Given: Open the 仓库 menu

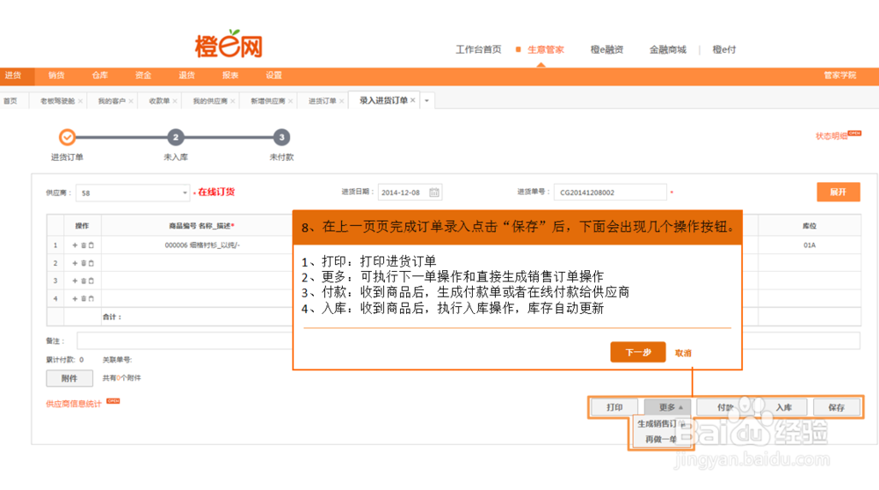Looking at the screenshot, I should pos(100,75).
